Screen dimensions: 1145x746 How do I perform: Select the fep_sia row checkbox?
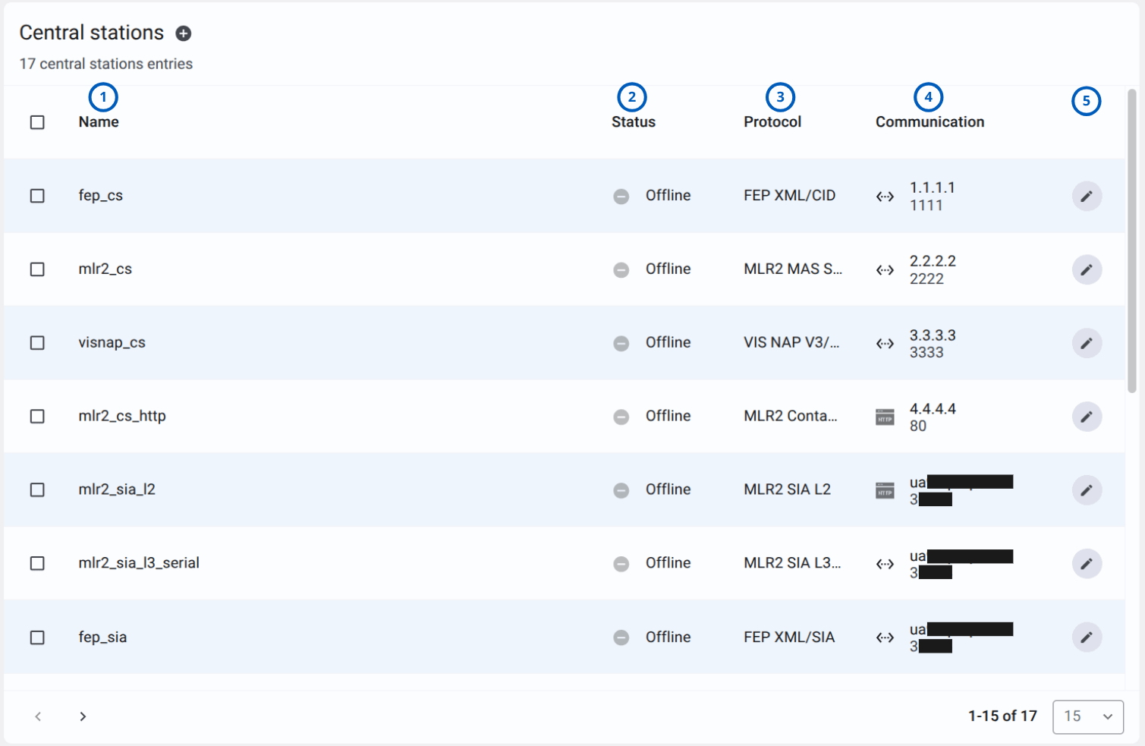[37, 637]
